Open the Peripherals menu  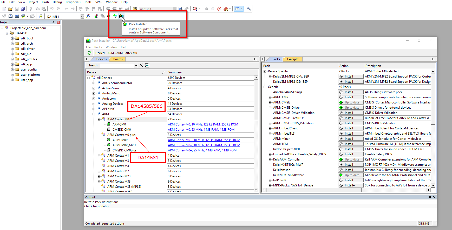click(73, 2)
